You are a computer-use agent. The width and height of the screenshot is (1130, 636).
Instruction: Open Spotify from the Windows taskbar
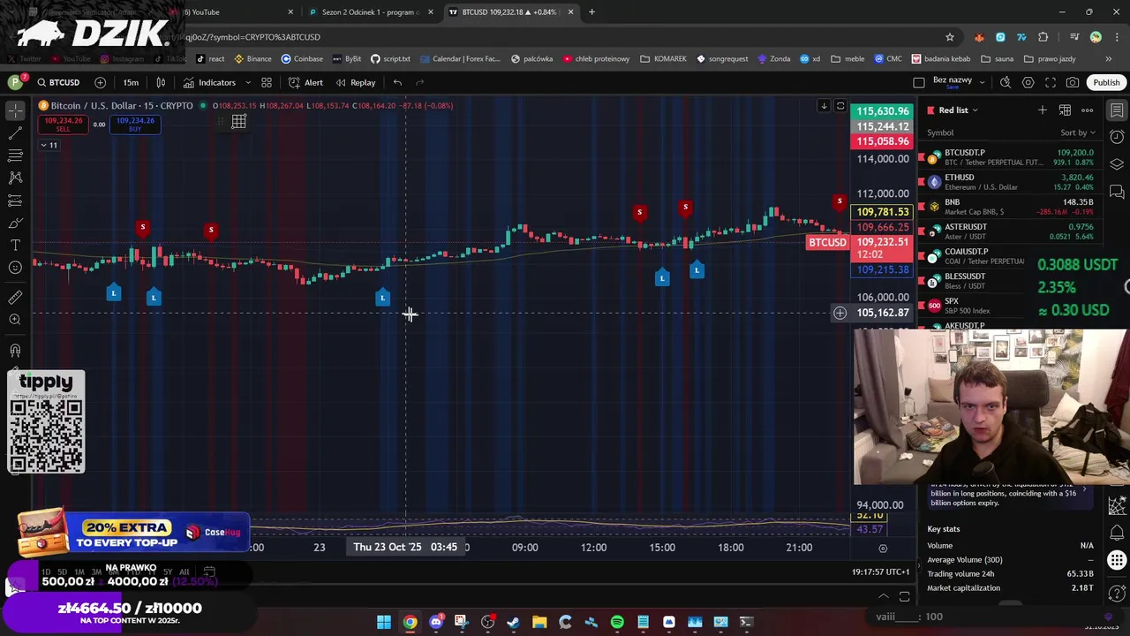617,622
